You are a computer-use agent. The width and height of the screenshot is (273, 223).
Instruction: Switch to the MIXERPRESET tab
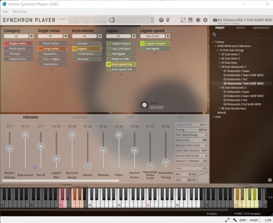click(x=261, y=28)
